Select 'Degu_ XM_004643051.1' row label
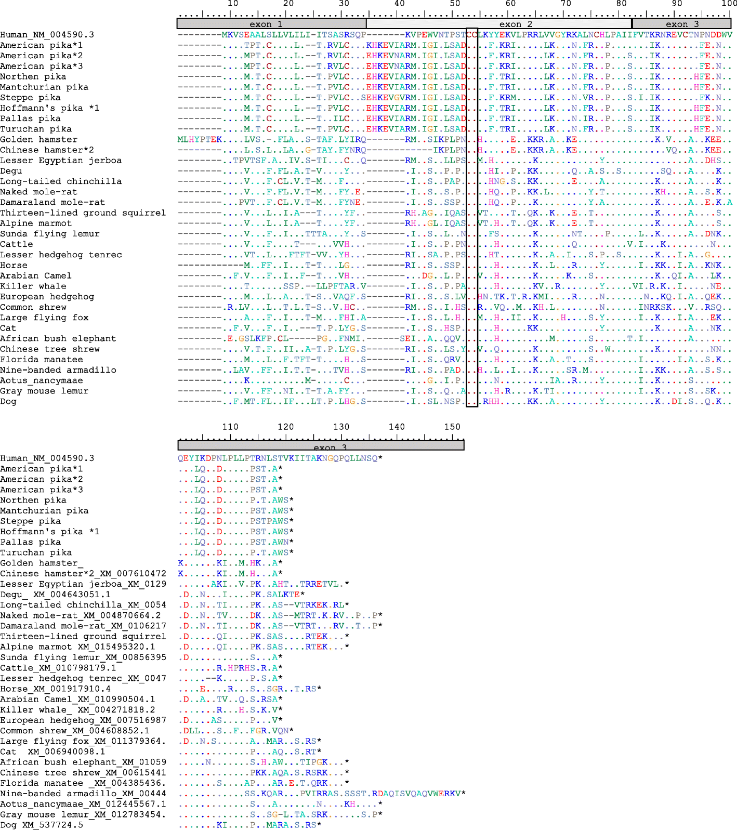Image resolution: width=737 pixels, height=830 pixels. pos(56,594)
